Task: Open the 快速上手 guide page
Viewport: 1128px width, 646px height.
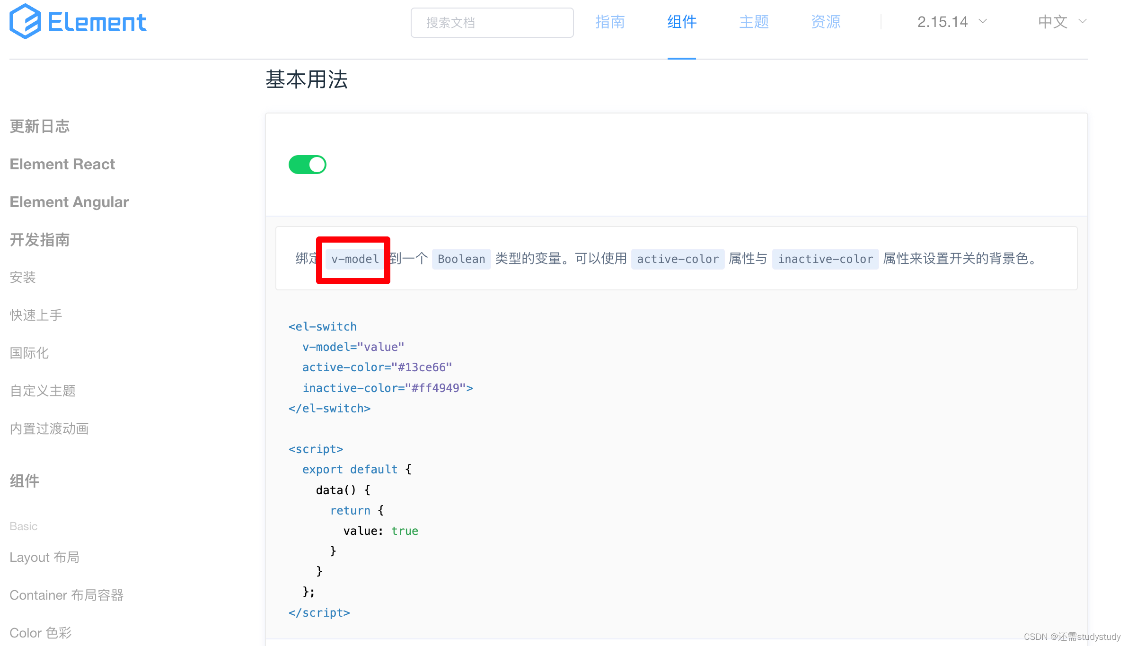Action: click(x=36, y=315)
